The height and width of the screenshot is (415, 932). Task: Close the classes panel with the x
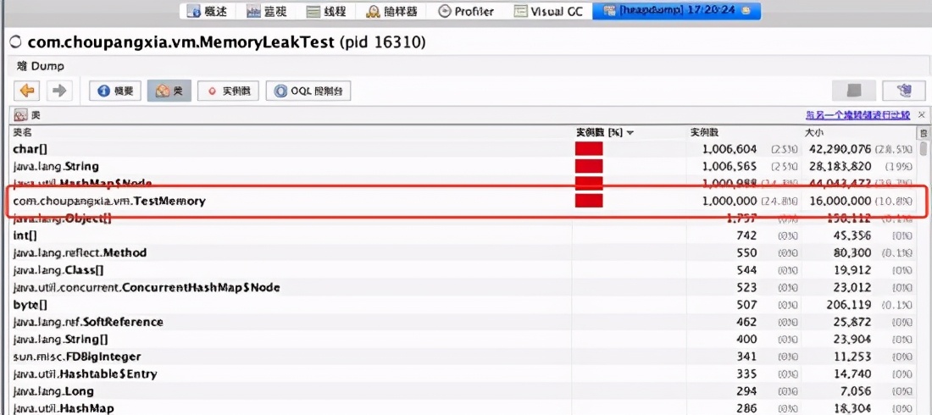click(x=921, y=114)
